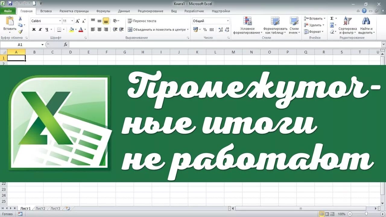
Task: Open Excel Help question mark icon
Action: [x=364, y=11]
